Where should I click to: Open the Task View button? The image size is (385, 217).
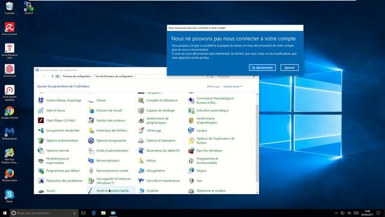pos(84,213)
